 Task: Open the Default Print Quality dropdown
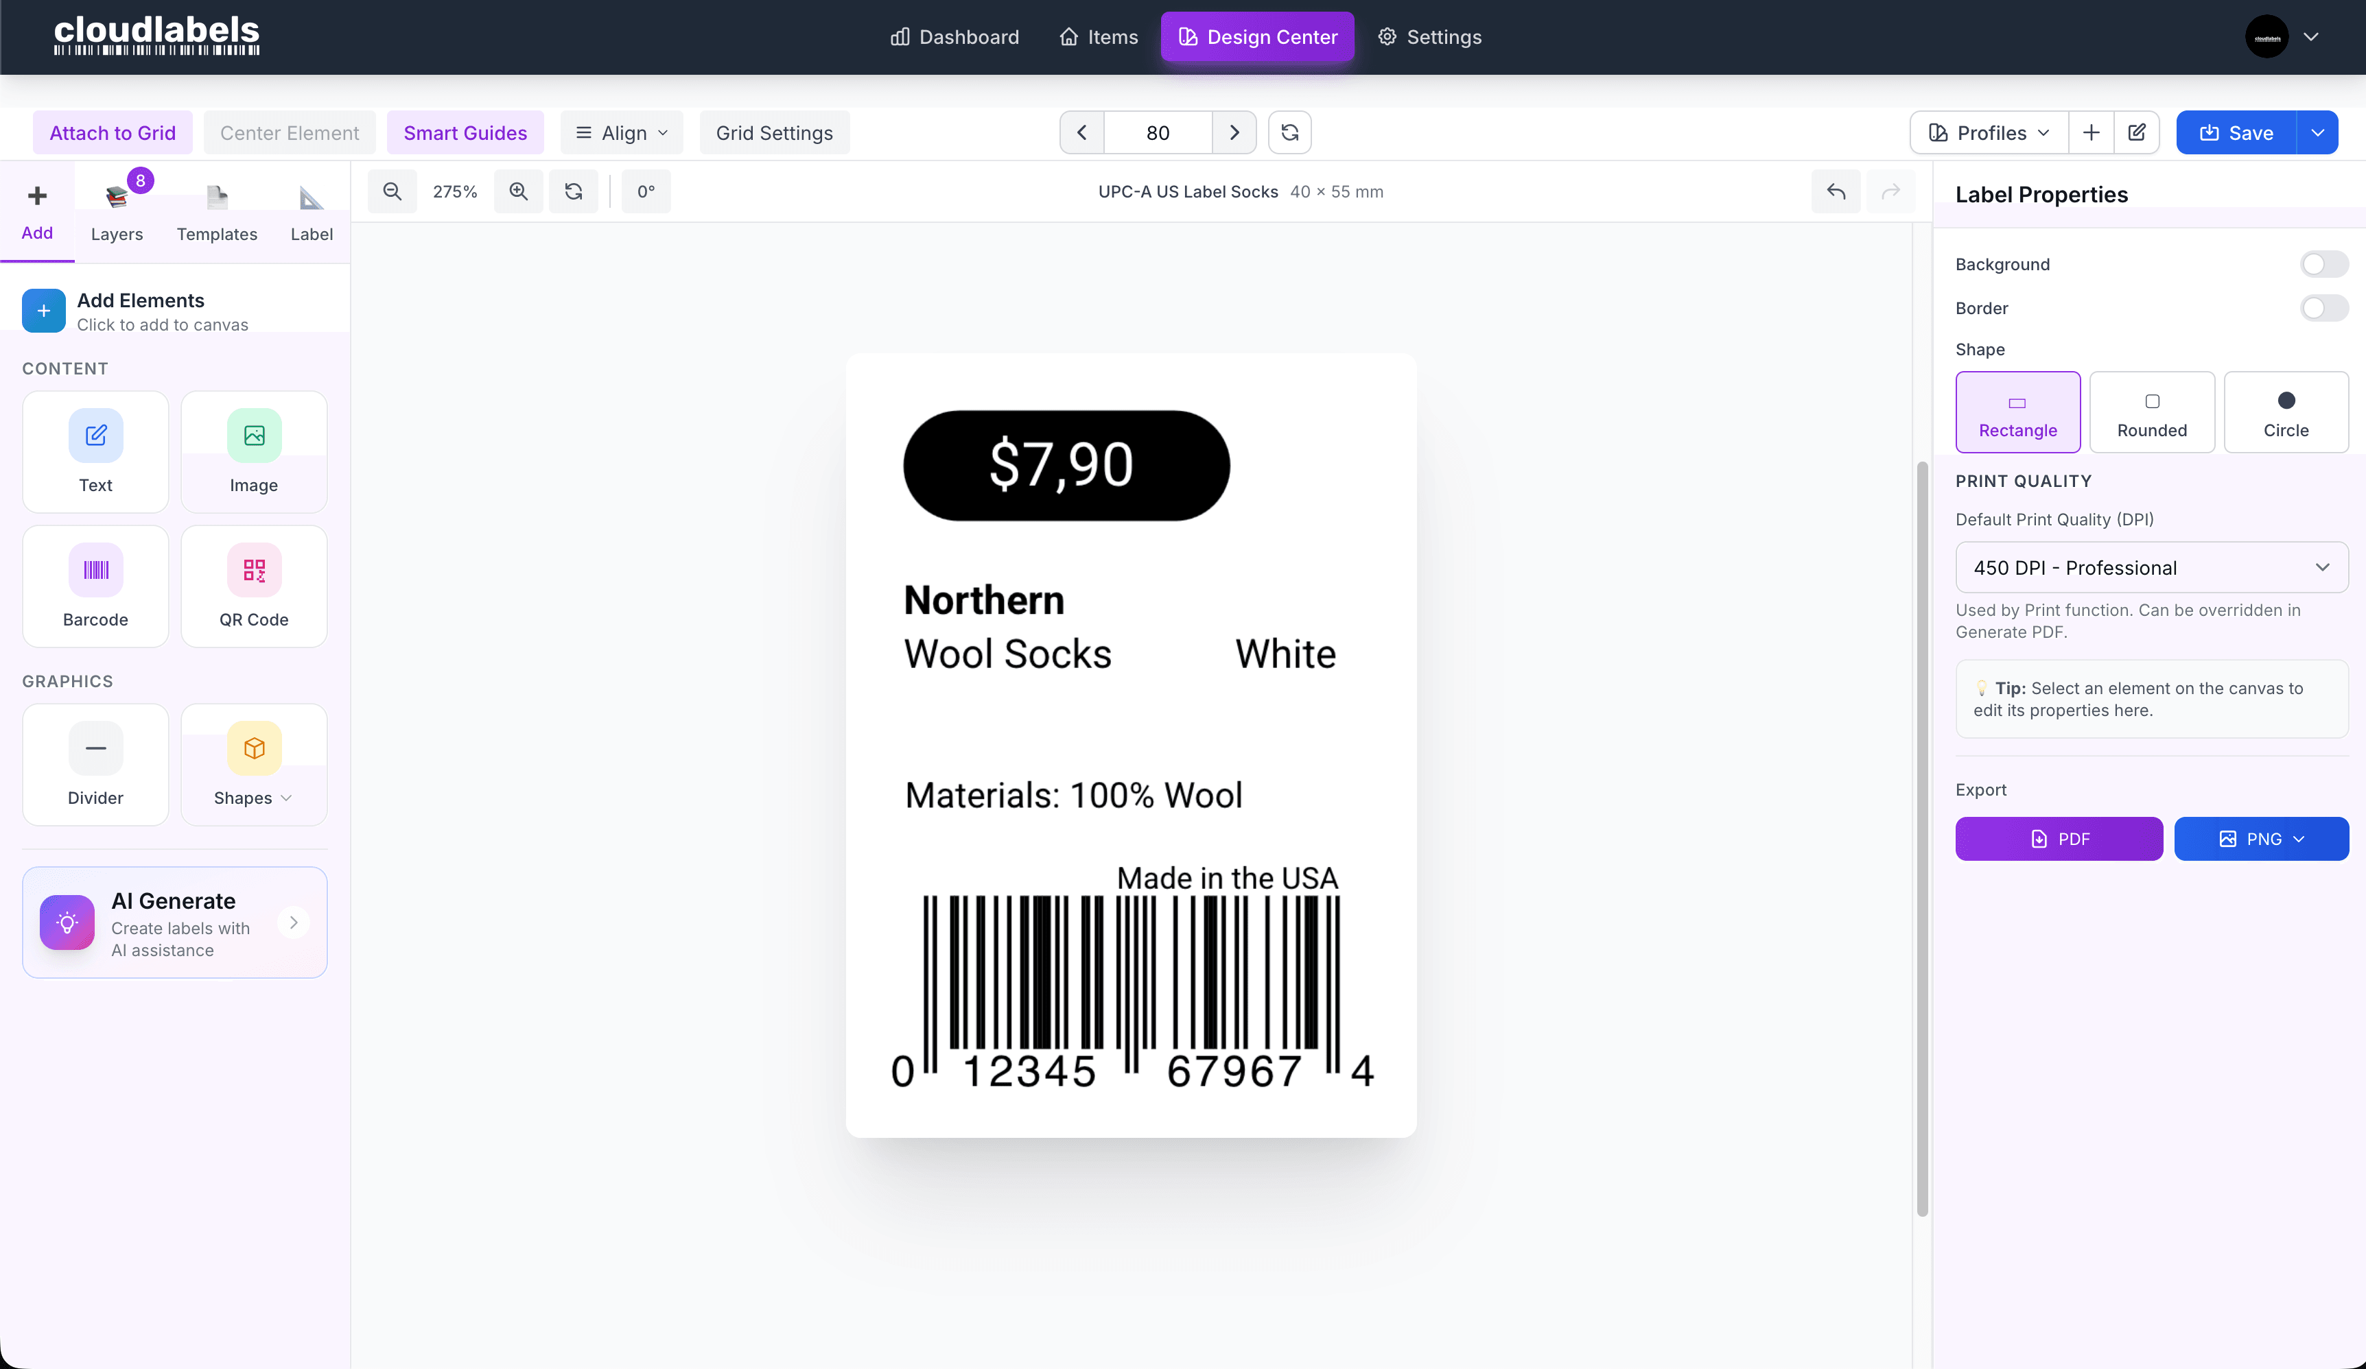(x=2152, y=567)
